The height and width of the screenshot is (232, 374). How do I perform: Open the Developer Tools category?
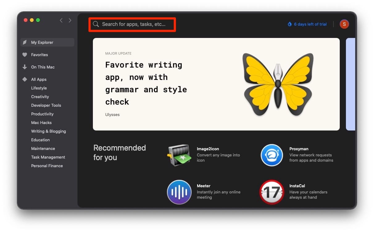click(46, 105)
